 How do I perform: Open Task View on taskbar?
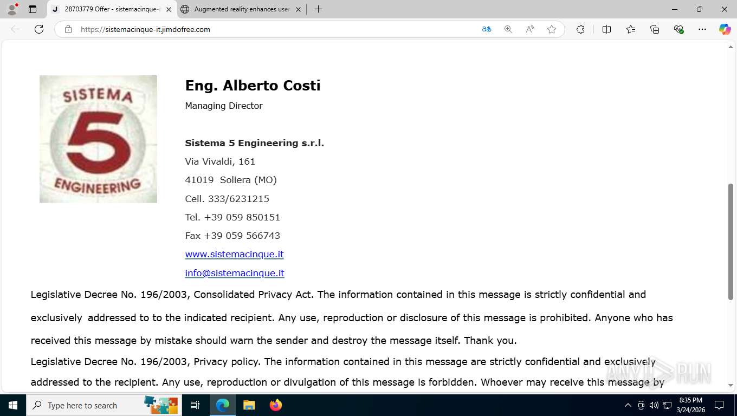point(195,405)
